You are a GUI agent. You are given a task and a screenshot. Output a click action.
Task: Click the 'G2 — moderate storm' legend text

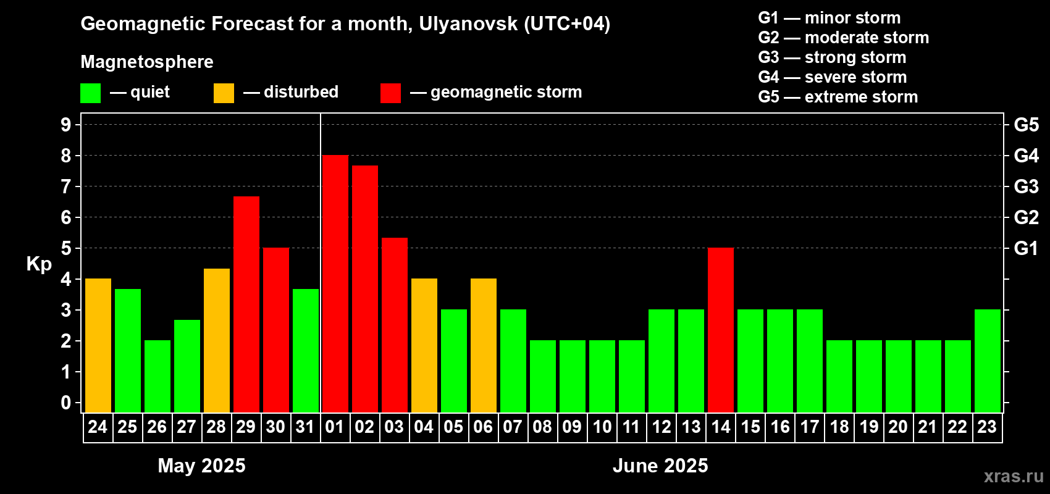pyautogui.click(x=844, y=38)
